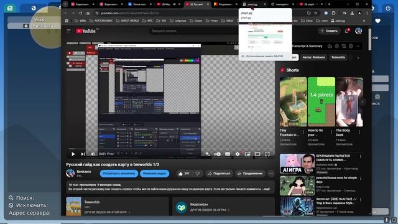Image resolution: width=398 pixels, height=224 pixels.
Task: Open Tiny Fountain short thumbnail
Action: point(293,102)
